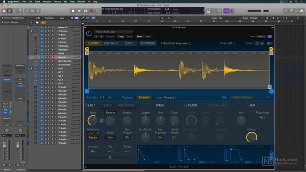Screen dimensions: 306x172
Task: Start playback with the Play button
Action: pos(79,11)
